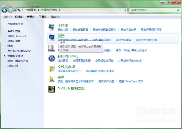Click 指定单击或双击打开 link

click(x=69, y=71)
